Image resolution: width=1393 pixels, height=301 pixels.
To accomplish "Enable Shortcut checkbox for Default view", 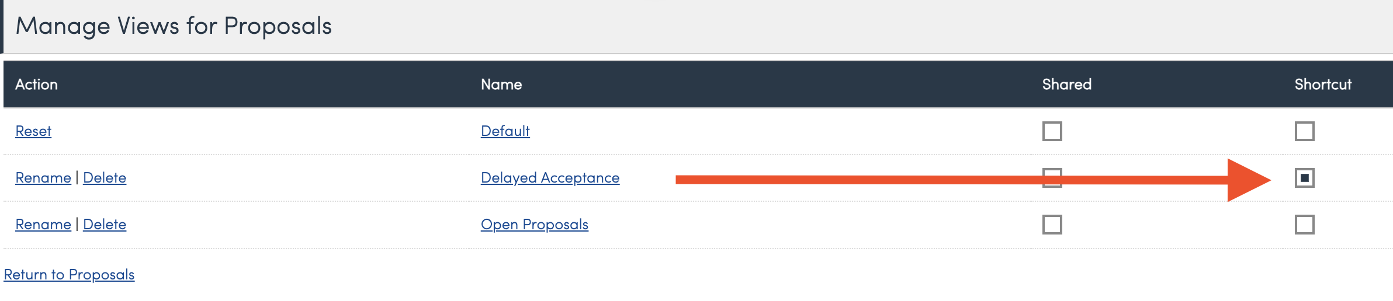I will click(x=1304, y=131).
